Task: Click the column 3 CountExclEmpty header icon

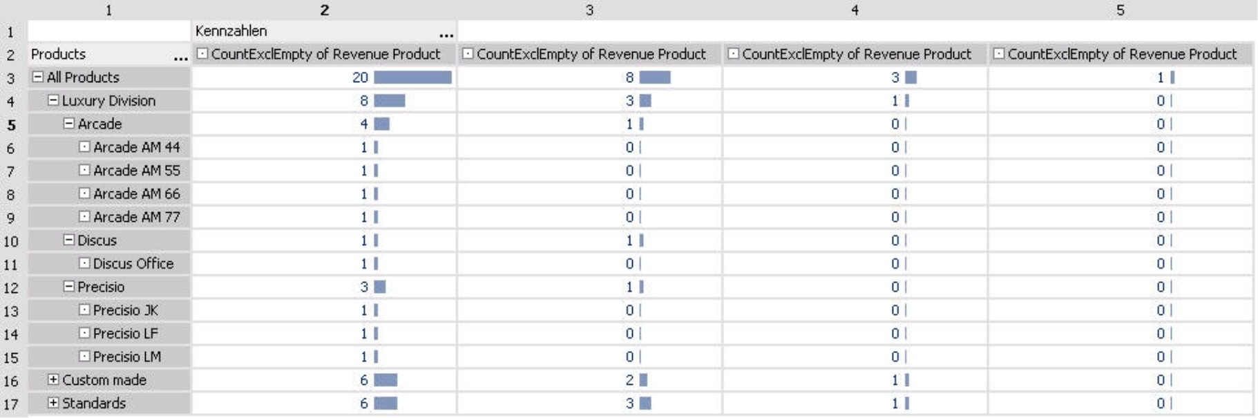Action: tap(468, 53)
